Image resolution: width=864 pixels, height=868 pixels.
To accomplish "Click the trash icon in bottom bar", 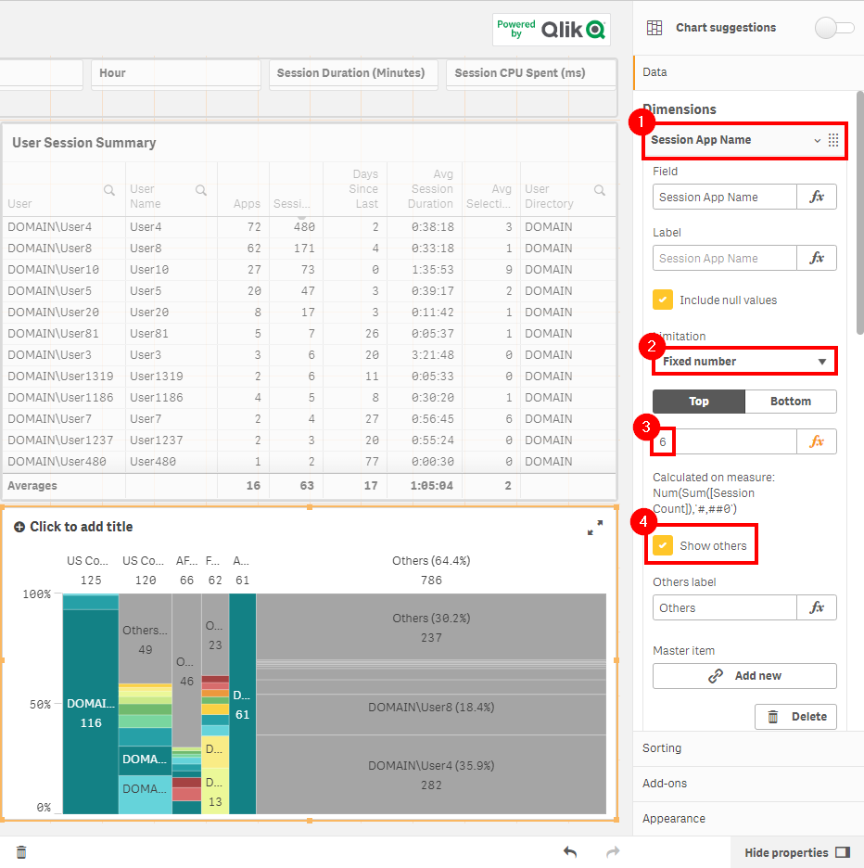I will [21, 852].
